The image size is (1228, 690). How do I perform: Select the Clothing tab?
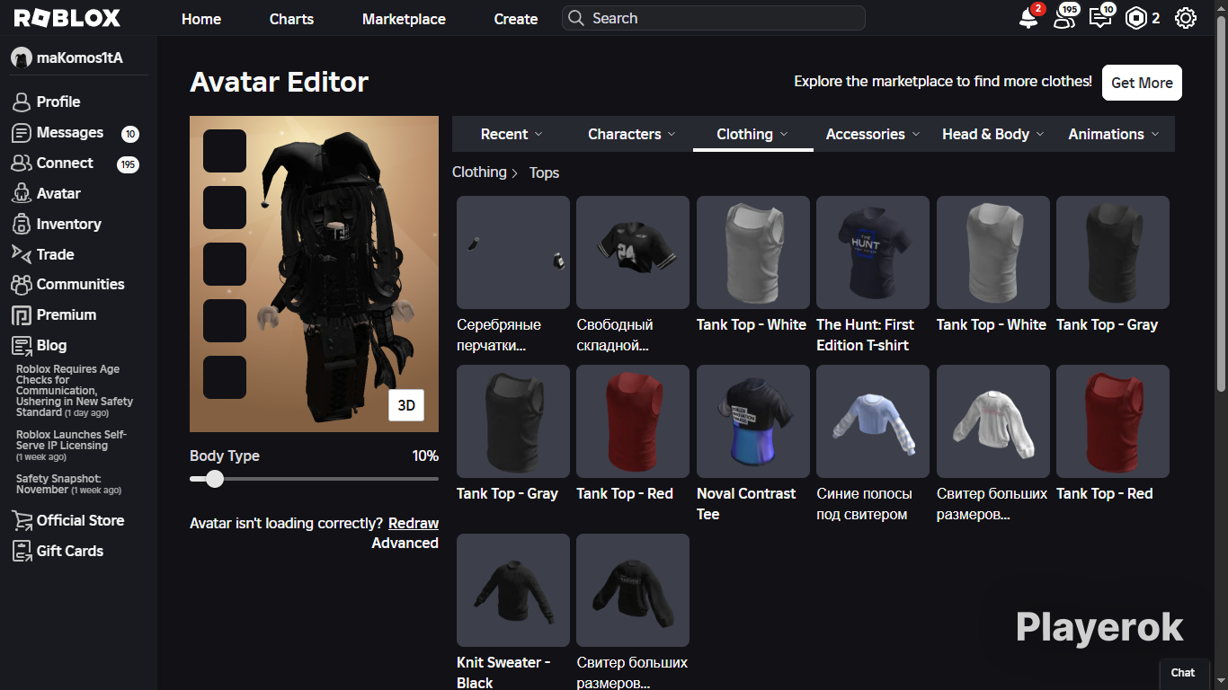752,134
